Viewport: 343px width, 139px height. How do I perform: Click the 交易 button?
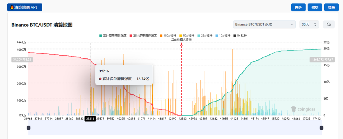[x=331, y=7]
